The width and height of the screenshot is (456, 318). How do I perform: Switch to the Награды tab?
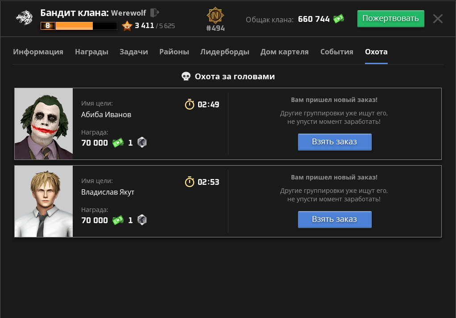tap(91, 52)
